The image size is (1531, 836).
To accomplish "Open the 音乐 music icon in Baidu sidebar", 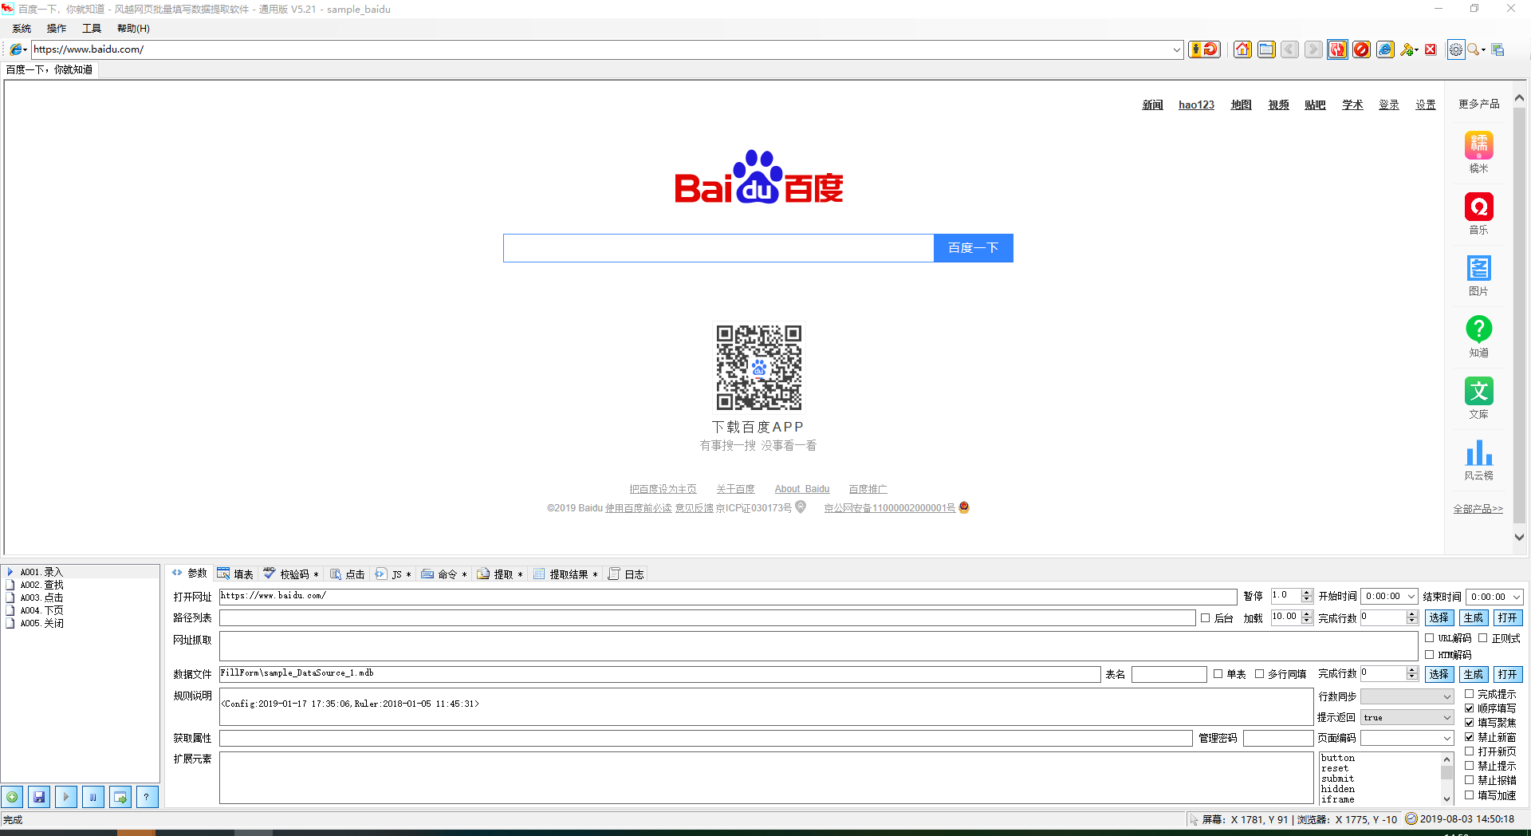I will (1478, 207).
